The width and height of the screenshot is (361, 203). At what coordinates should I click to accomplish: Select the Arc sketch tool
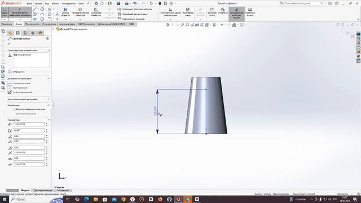coord(42,14)
